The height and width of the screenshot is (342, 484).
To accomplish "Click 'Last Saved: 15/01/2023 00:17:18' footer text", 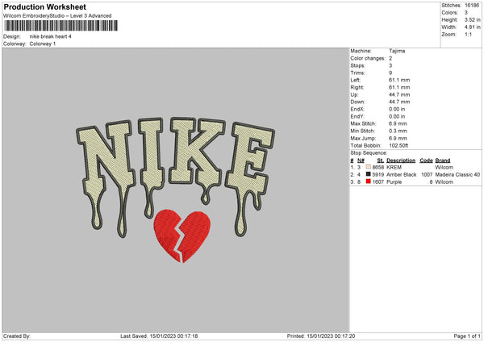I will (x=159, y=336).
